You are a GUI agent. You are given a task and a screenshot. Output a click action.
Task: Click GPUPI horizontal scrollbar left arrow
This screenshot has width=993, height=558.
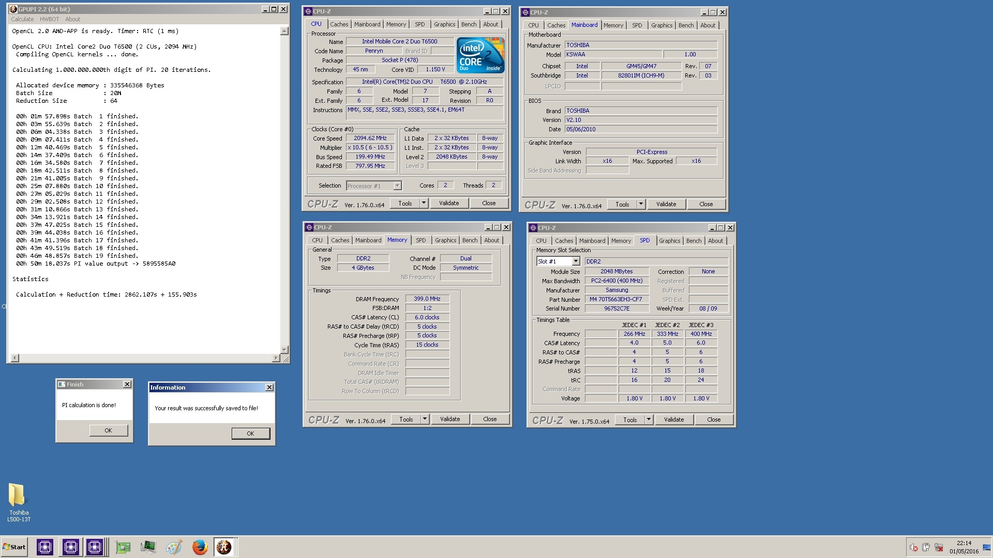pyautogui.click(x=14, y=358)
